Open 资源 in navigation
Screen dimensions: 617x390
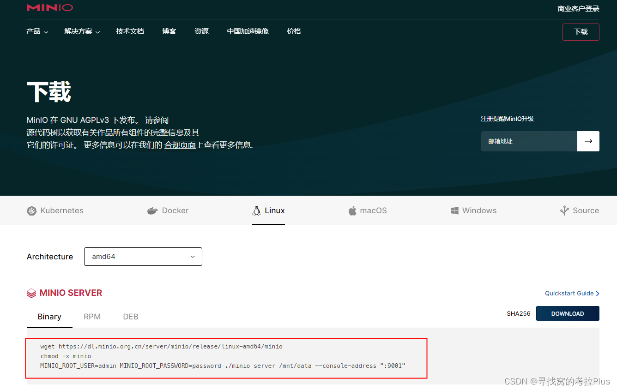pyautogui.click(x=202, y=31)
